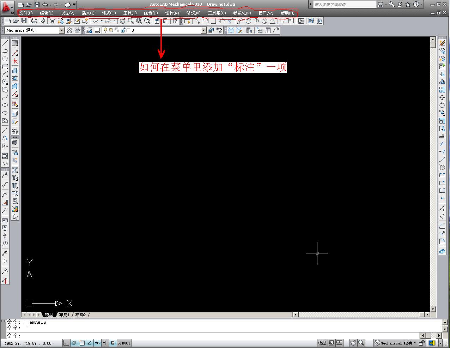This screenshot has width=450, height=348.
Task: Open the 修改(M) menu
Action: (193, 13)
